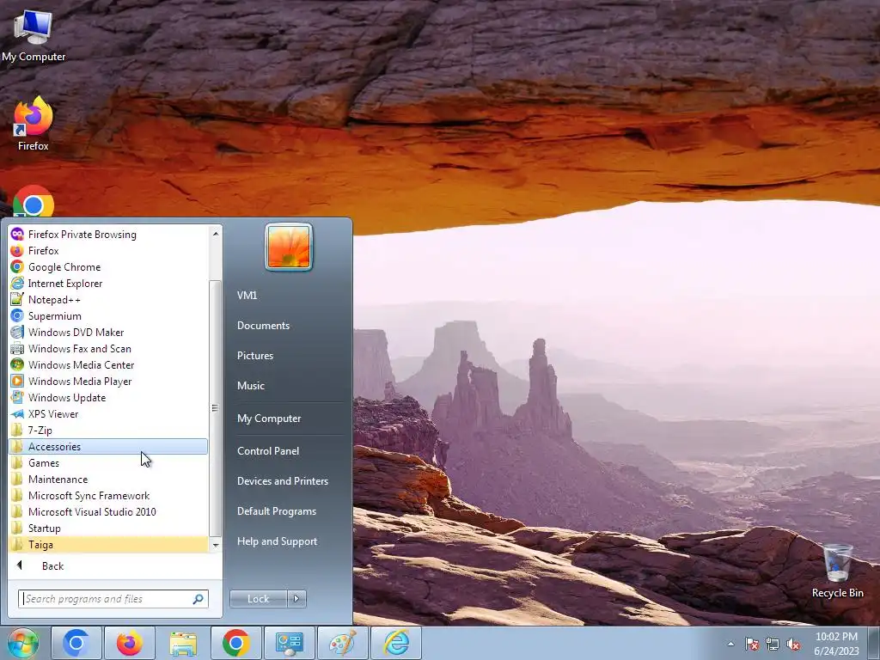Screen dimensions: 880x660
Task: Click the search magnifier icon
Action: point(198,599)
